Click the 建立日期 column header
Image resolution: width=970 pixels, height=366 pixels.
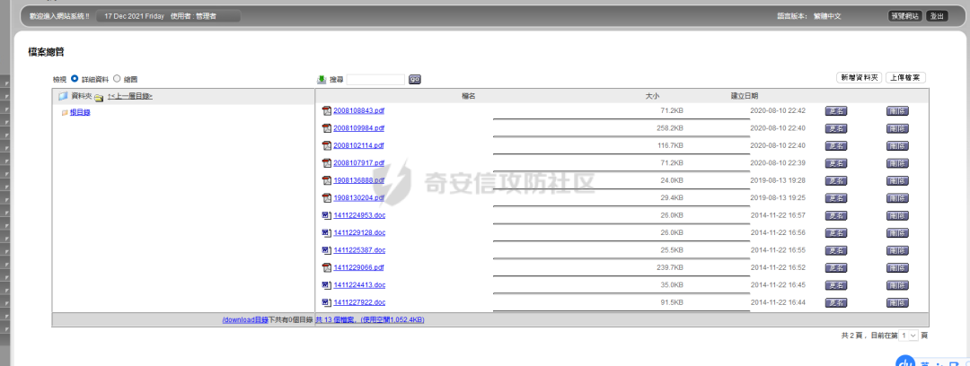click(745, 96)
